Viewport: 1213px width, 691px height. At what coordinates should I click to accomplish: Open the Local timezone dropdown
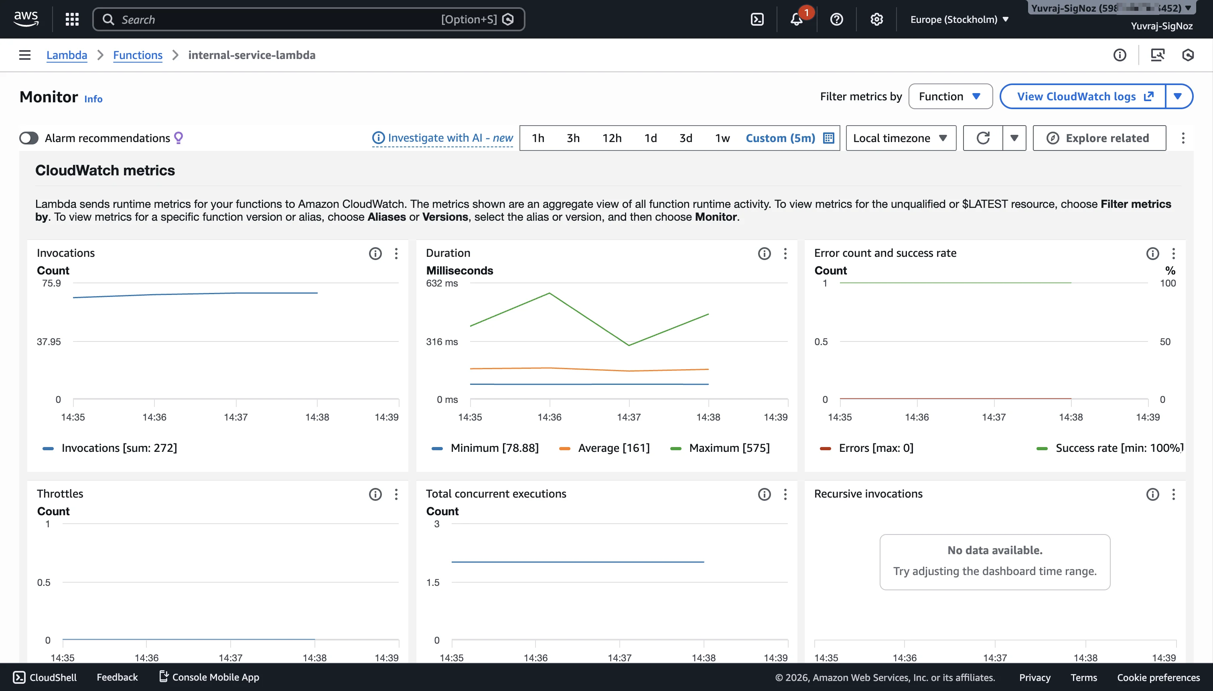900,138
